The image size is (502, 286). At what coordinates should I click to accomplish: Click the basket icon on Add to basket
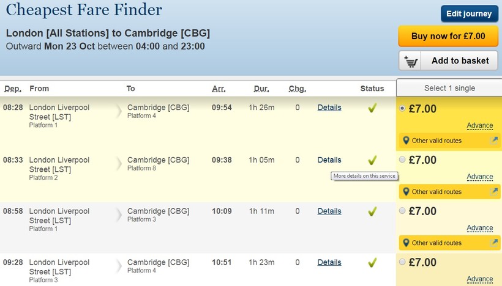[x=412, y=61]
